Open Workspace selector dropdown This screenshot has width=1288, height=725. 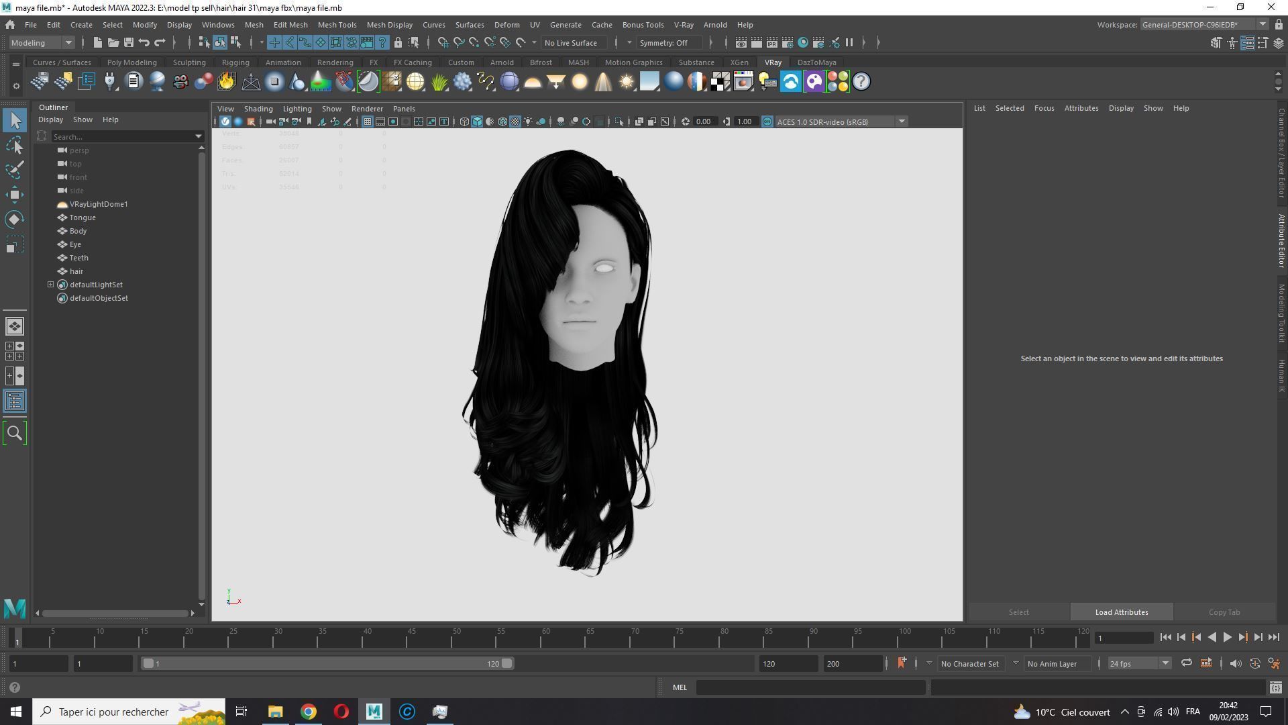pos(1204,25)
